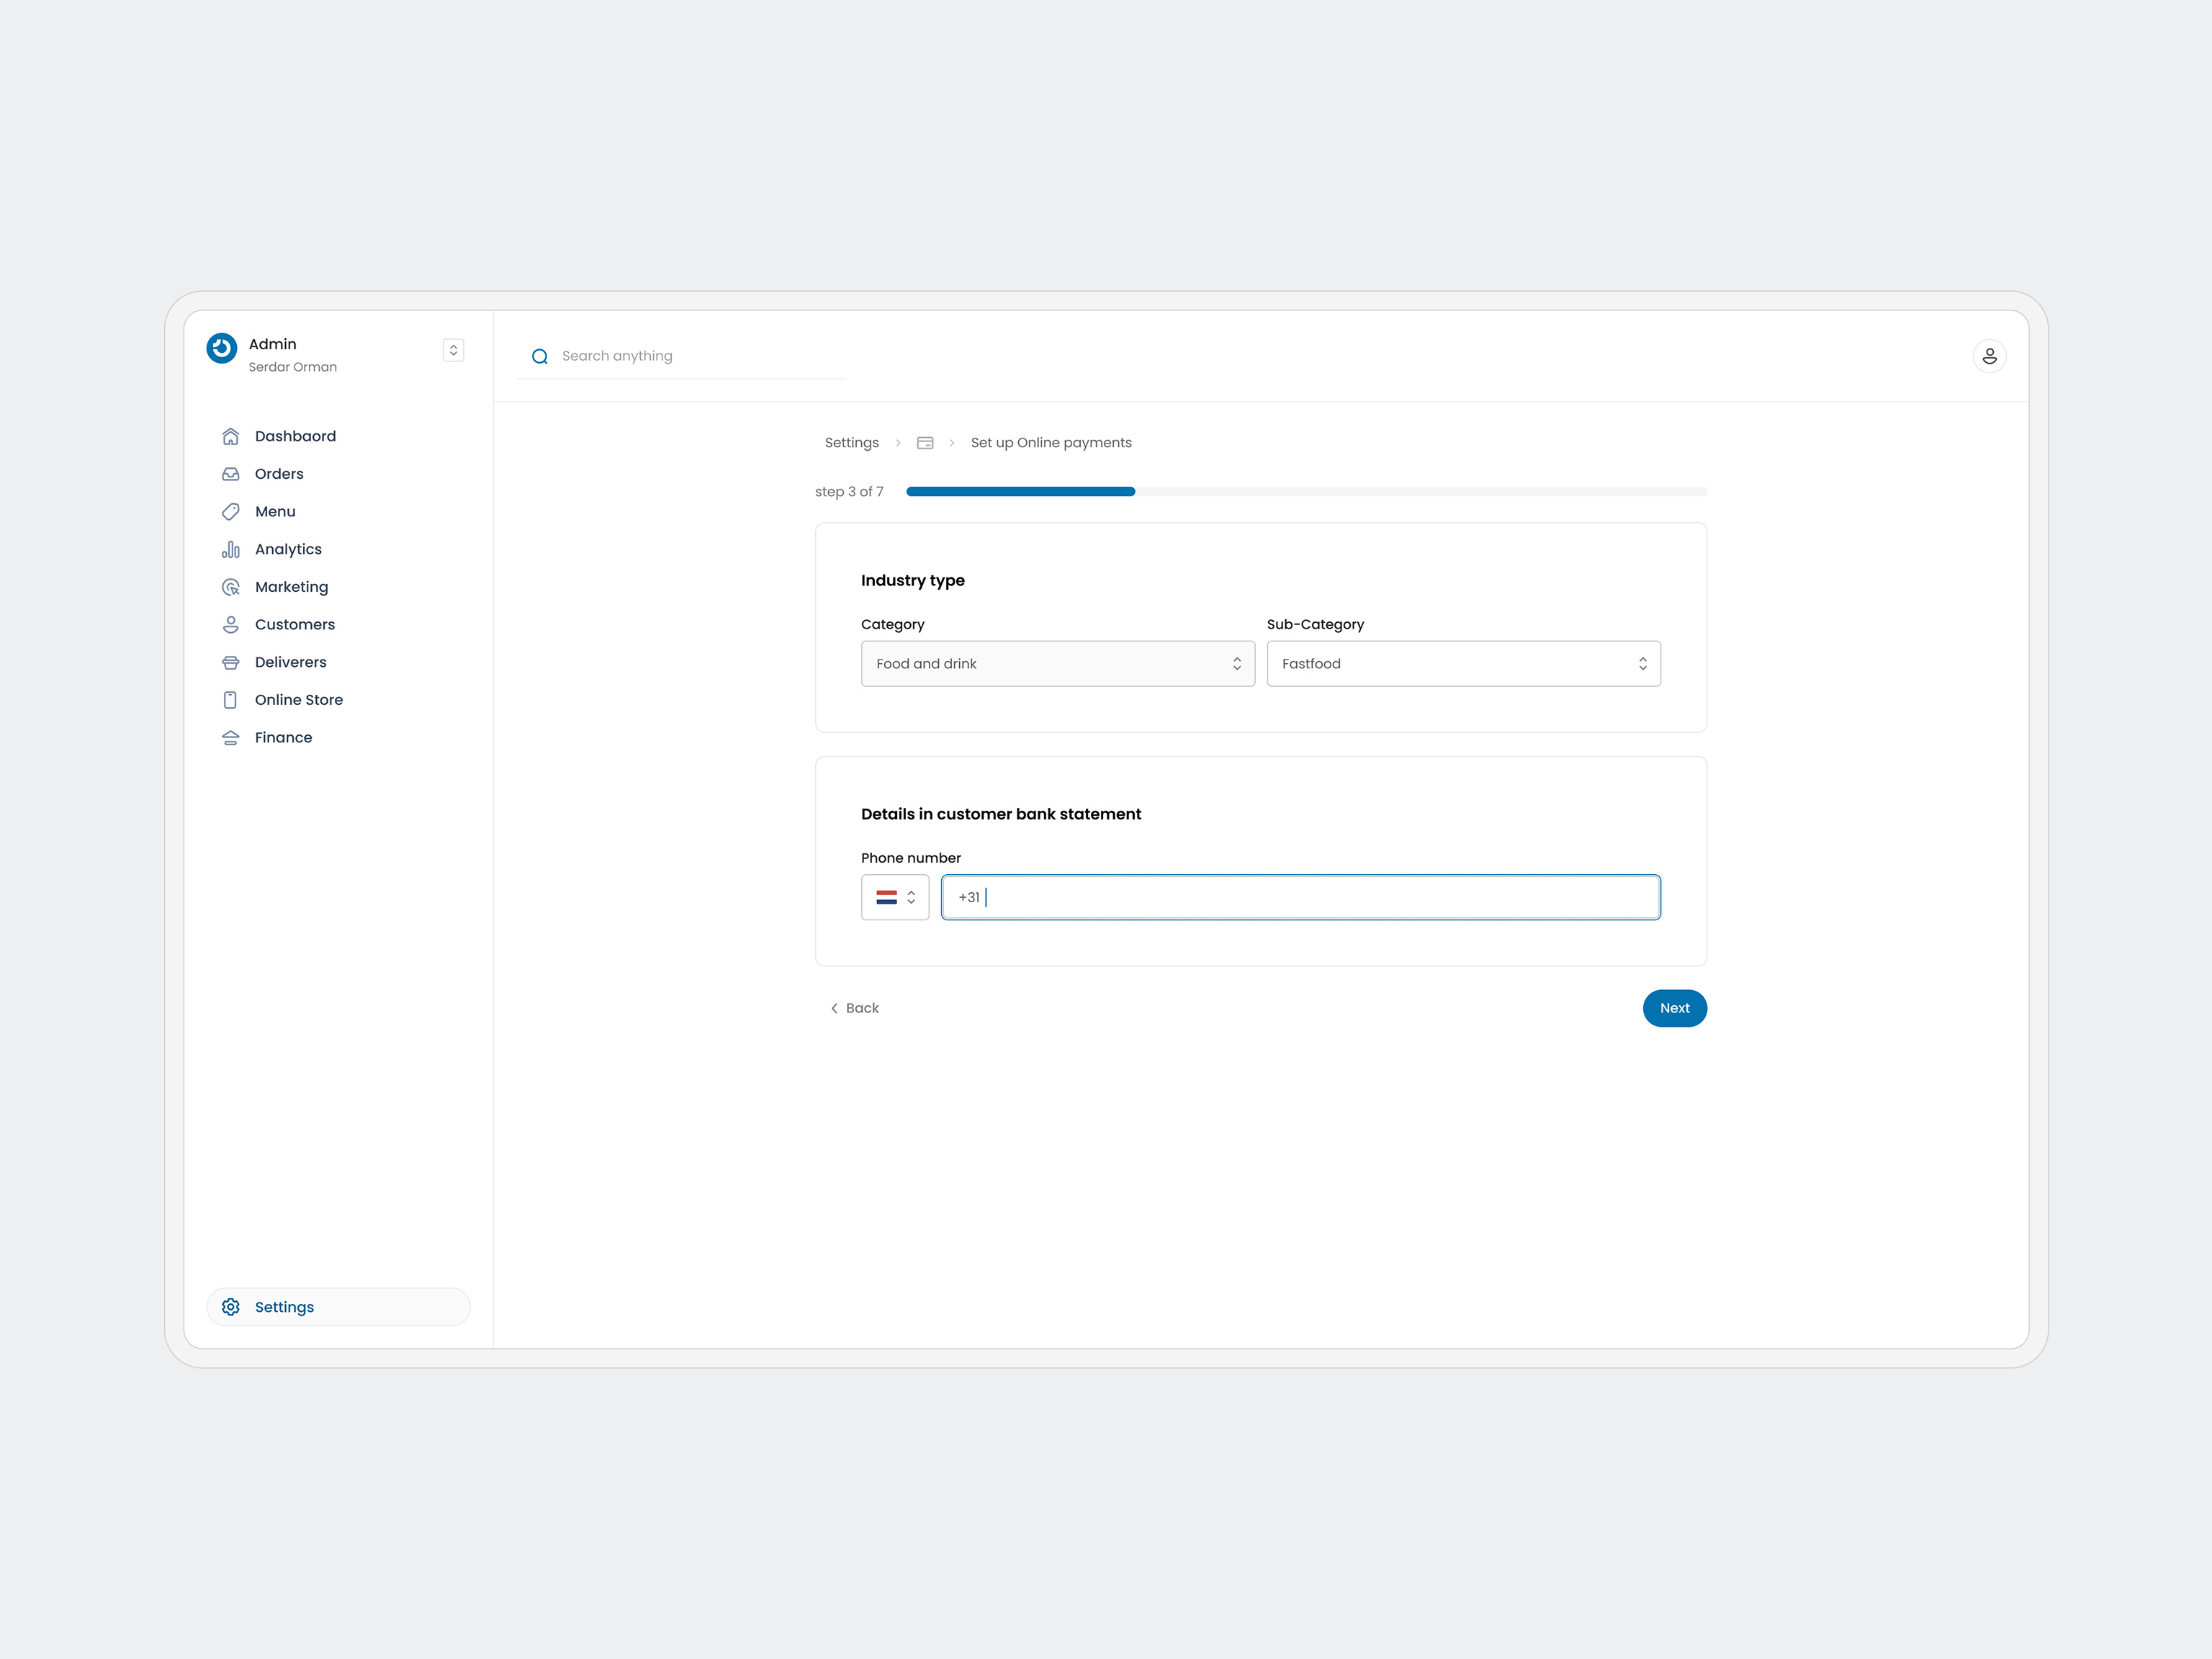2212x1659 pixels.
Task: Click the payment card icon in the breadcrumb
Action: [925, 442]
